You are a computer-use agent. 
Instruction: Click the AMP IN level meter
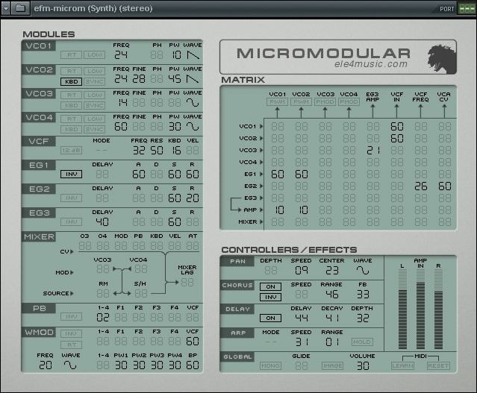pos(420,309)
